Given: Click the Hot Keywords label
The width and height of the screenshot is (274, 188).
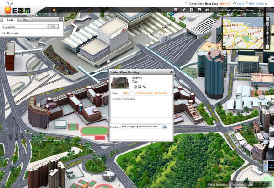Looking at the screenshot, I should coord(11,33).
